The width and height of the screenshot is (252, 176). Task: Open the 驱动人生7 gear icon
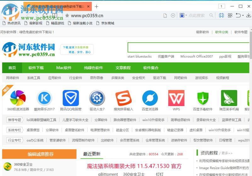coord(97,98)
